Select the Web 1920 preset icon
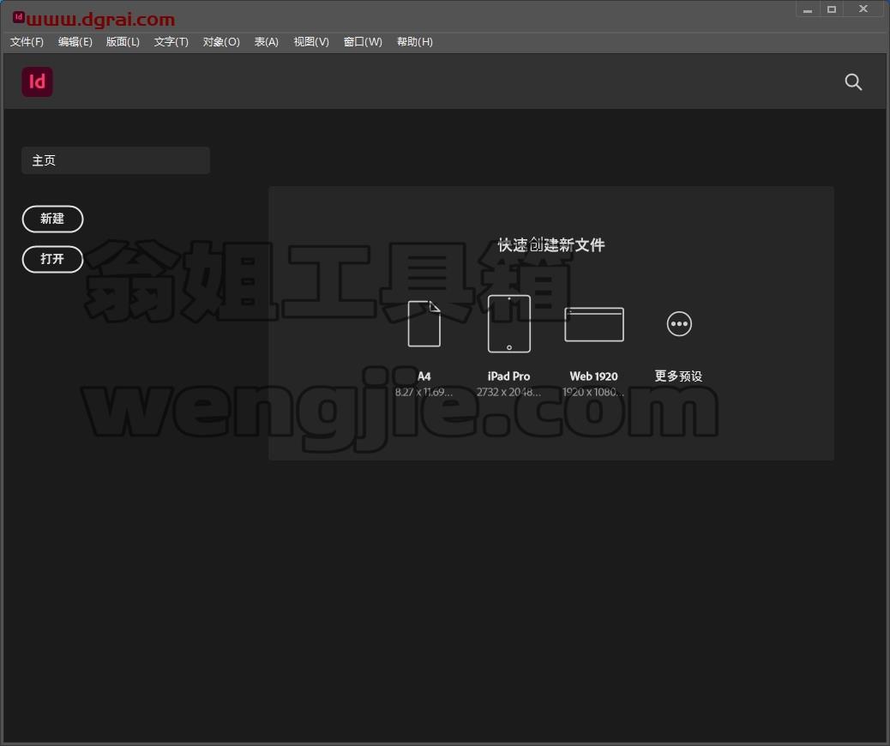890x746 pixels. coord(594,324)
